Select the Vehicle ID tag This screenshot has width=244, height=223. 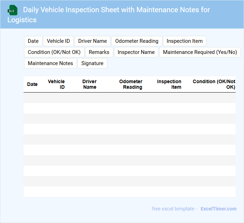58,41
